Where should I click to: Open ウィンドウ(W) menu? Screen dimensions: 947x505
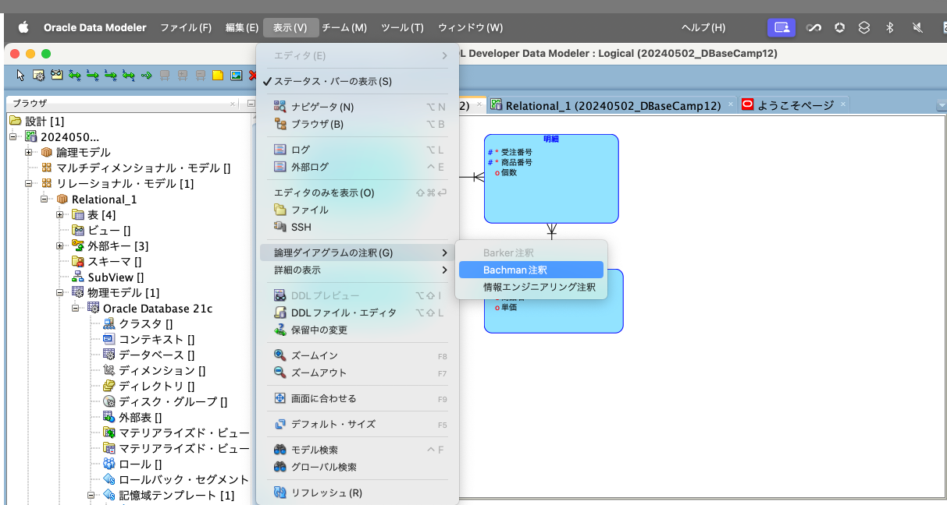471,27
